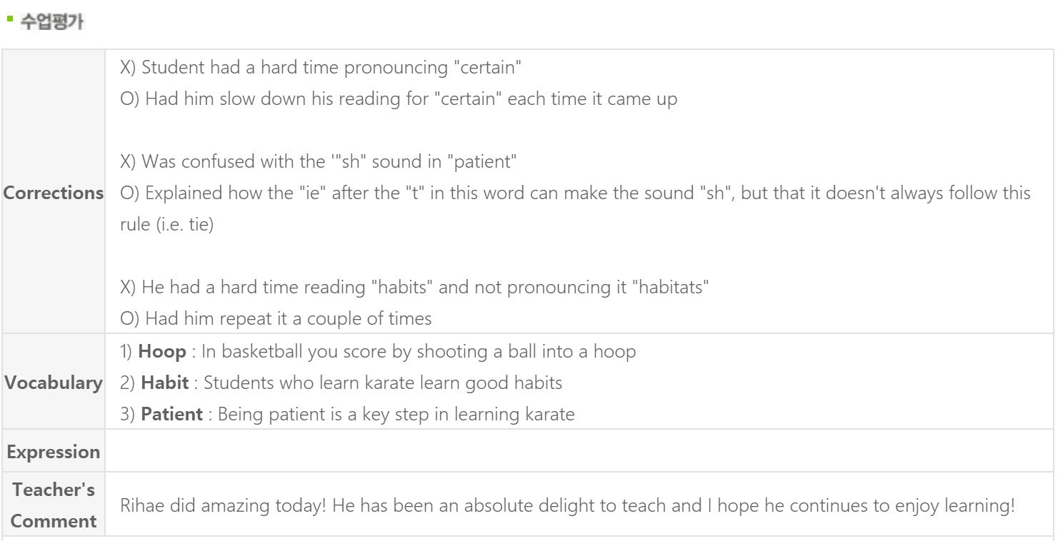The width and height of the screenshot is (1058, 541).
Task: Click the bold word Hoop
Action: click(162, 351)
